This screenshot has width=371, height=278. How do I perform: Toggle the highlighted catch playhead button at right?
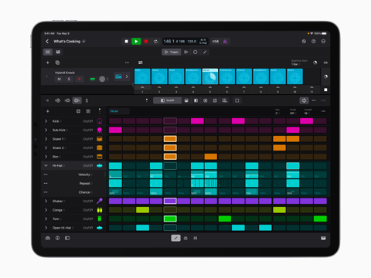(304, 100)
